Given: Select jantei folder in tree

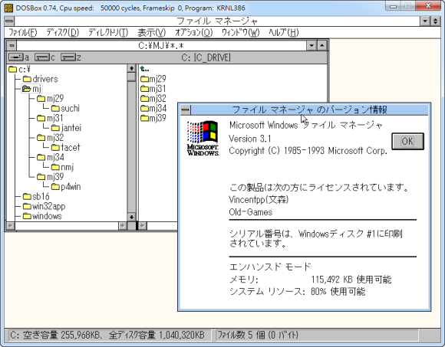Looking at the screenshot, I should pos(66,128).
